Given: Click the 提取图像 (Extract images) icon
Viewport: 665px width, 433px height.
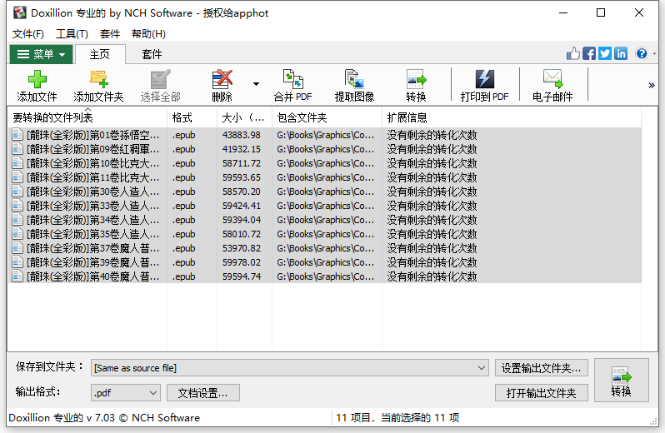Looking at the screenshot, I should [354, 86].
